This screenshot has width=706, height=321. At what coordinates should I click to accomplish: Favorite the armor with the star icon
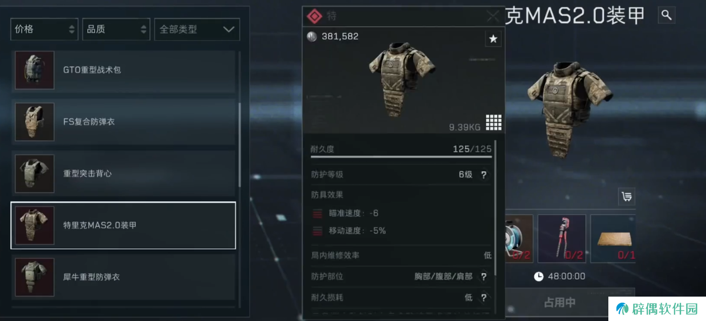pos(493,39)
